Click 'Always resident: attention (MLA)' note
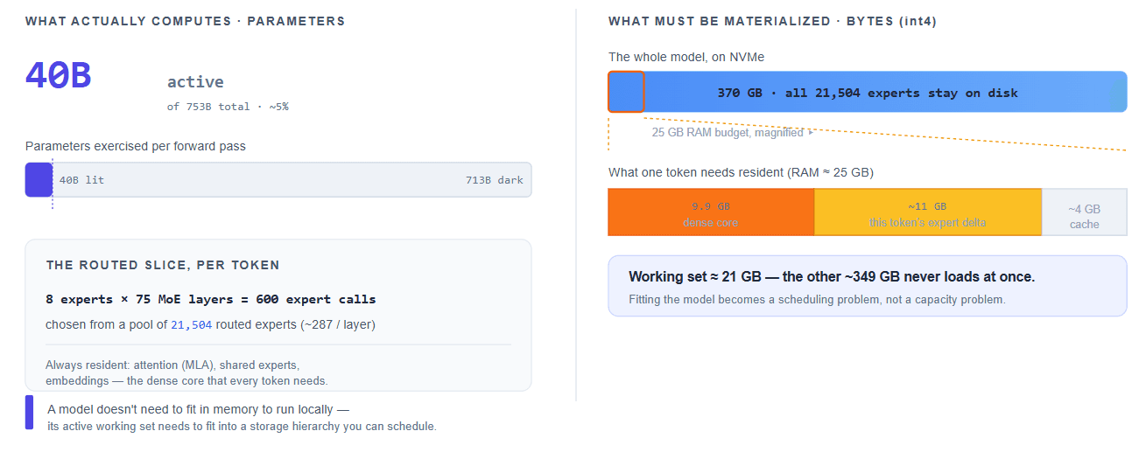This screenshot has height=452, width=1146. click(186, 372)
